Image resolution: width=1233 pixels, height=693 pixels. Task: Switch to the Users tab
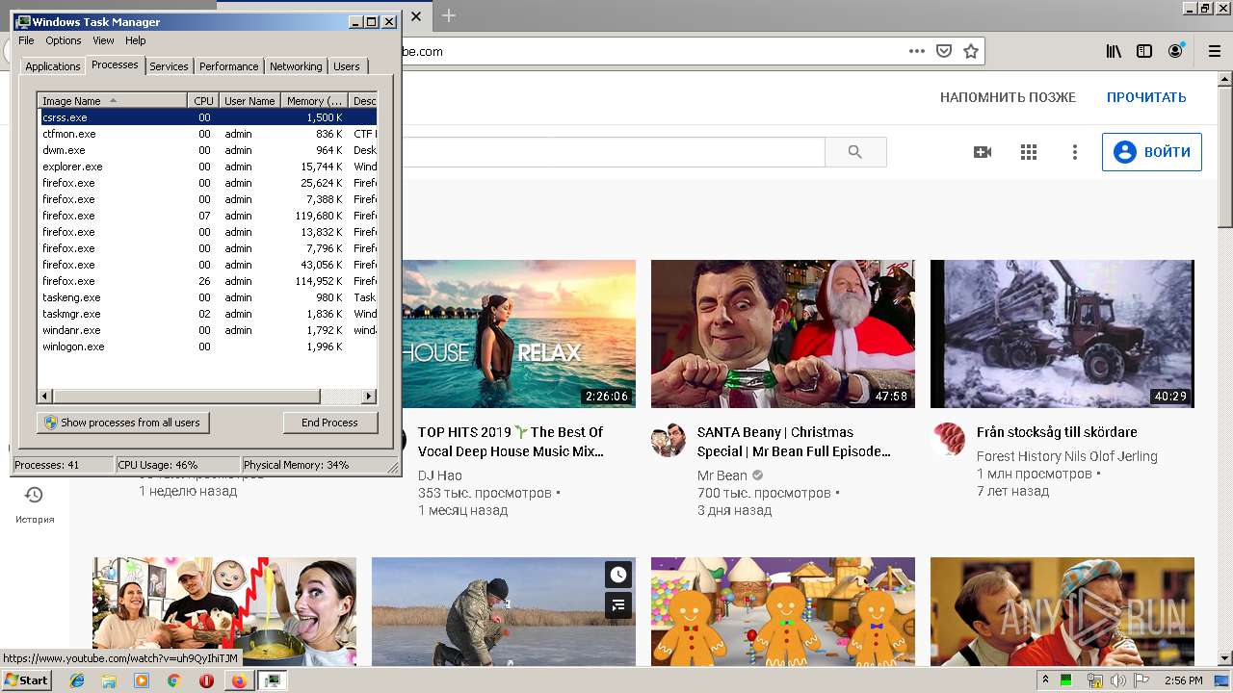pyautogui.click(x=347, y=66)
